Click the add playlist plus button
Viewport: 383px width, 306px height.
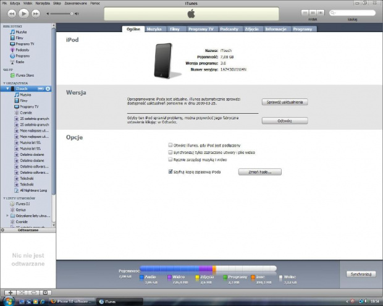[11, 292]
